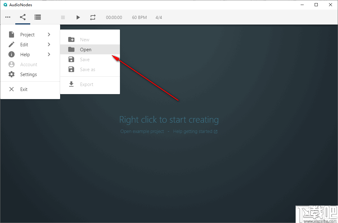Choose Save as in Project submenu
The image size is (338, 223).
90,69
